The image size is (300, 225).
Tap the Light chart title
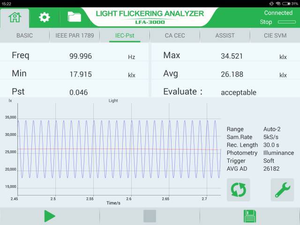tap(113, 101)
